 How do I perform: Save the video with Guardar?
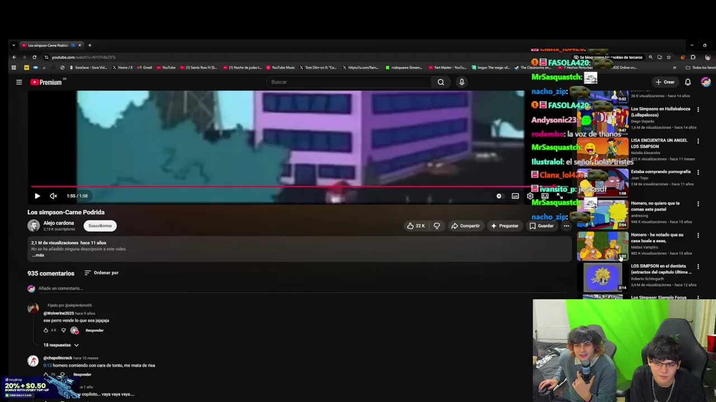(x=541, y=226)
